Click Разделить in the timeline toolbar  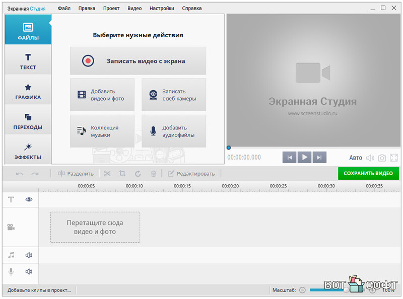tap(76, 174)
